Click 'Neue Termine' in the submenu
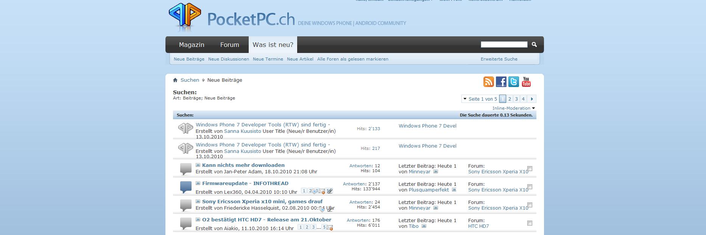The image size is (706, 235). 268,59
